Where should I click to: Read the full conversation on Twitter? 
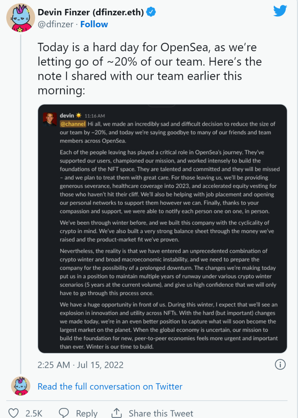coord(110,387)
